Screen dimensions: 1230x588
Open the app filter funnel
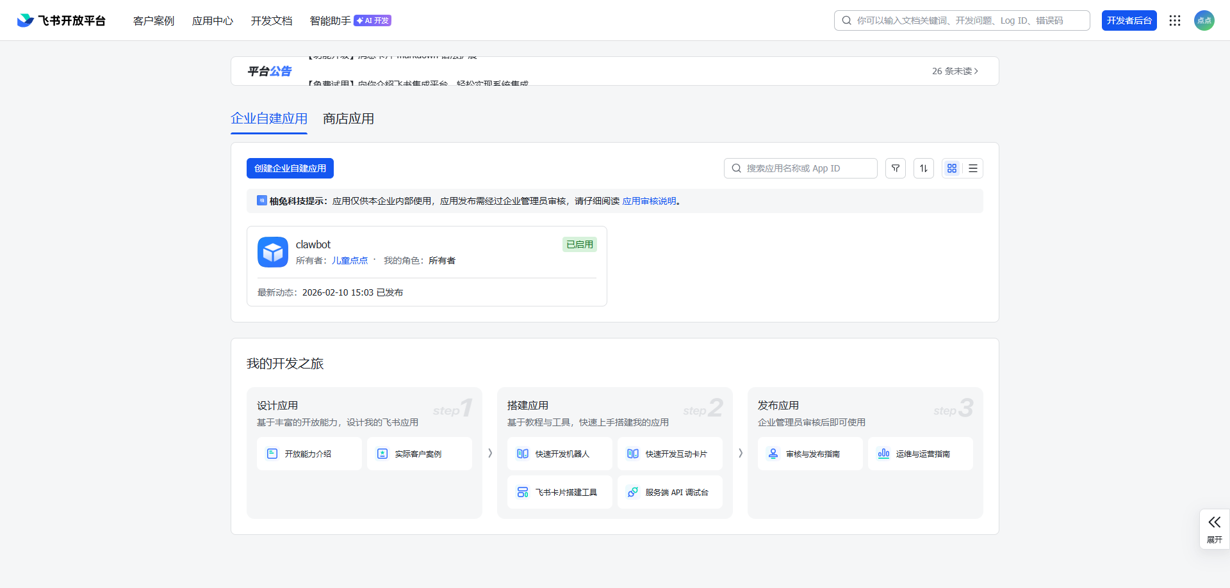[896, 168]
